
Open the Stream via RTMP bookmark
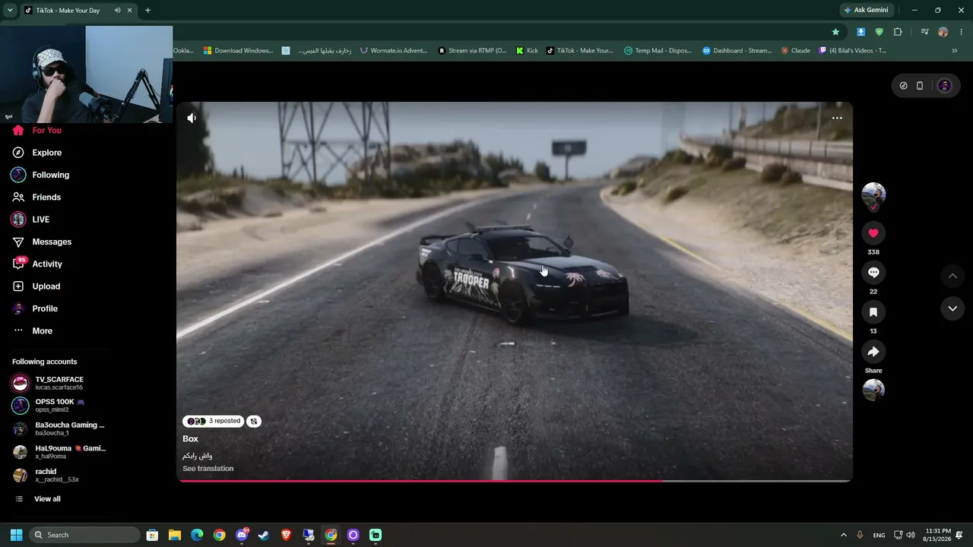pyautogui.click(x=473, y=51)
